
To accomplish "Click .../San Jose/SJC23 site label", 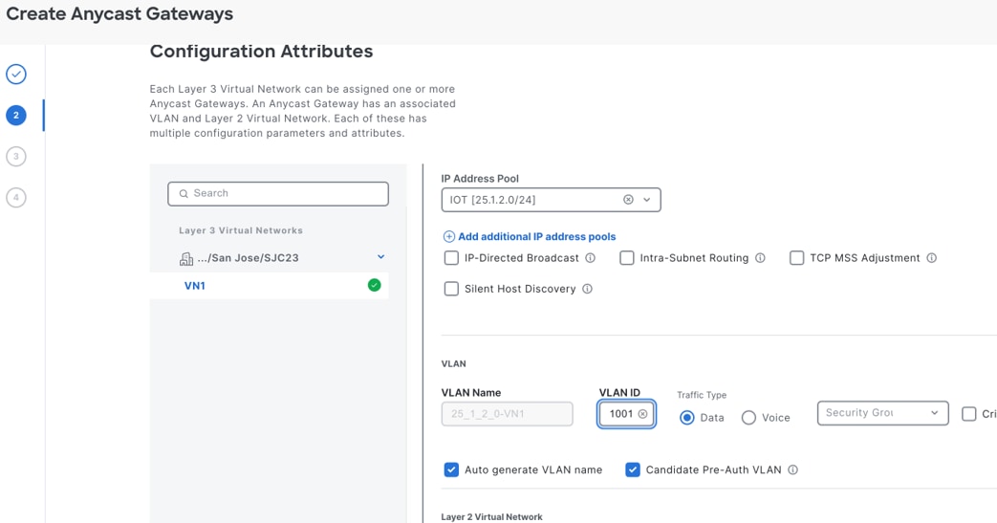I will pos(248,258).
